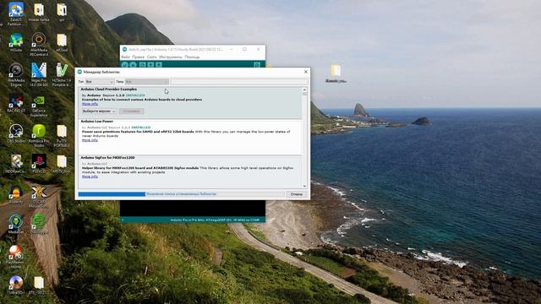The image size is (541, 304).
Task: Open Файл menu in Arduino window
Action: (126, 57)
